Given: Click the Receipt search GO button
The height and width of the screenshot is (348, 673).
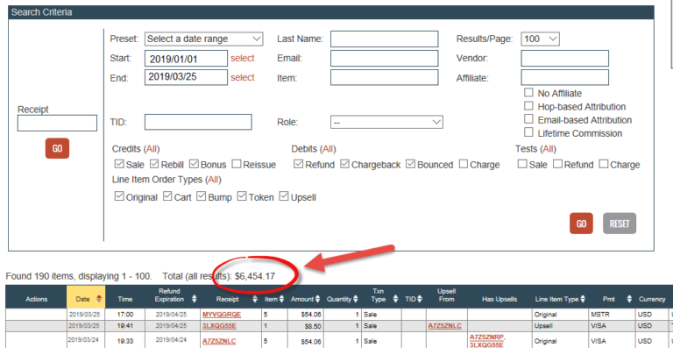Looking at the screenshot, I should click(x=57, y=148).
